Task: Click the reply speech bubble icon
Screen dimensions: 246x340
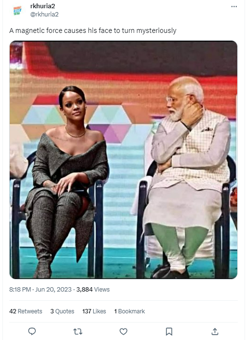Action: tap(32, 331)
